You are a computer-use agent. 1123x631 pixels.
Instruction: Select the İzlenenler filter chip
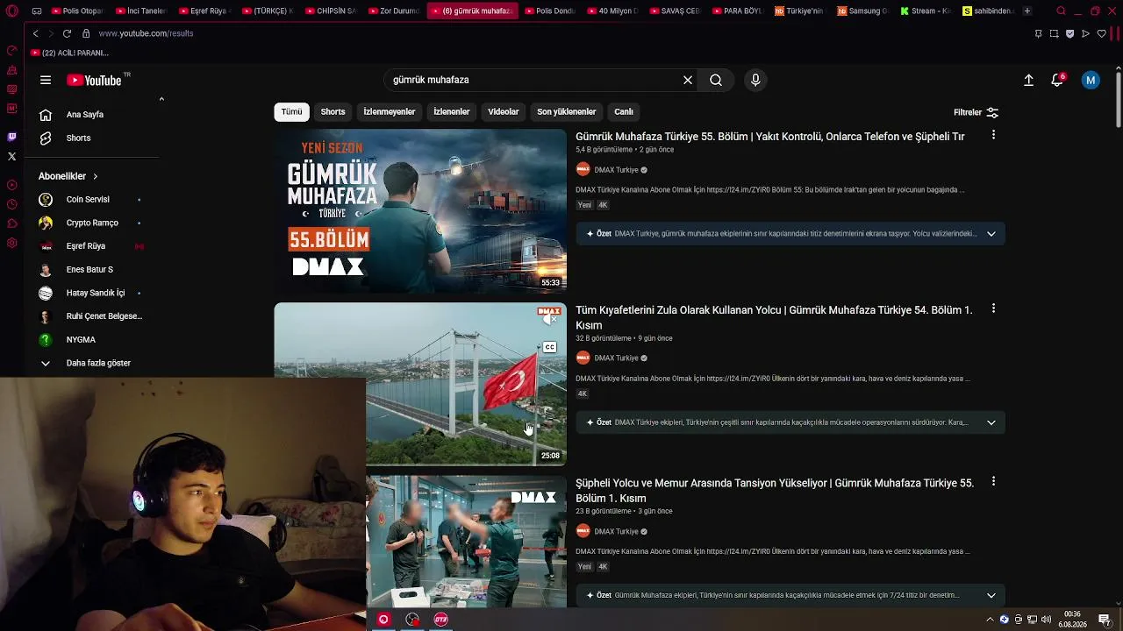click(x=451, y=112)
